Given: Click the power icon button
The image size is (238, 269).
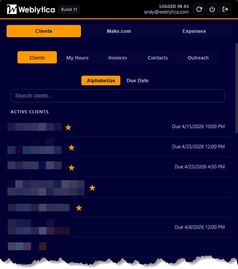Looking at the screenshot, I should pyautogui.click(x=212, y=9).
